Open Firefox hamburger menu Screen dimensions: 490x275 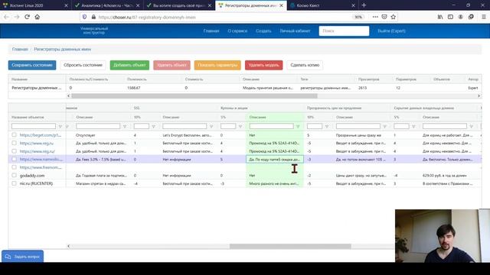click(x=484, y=17)
